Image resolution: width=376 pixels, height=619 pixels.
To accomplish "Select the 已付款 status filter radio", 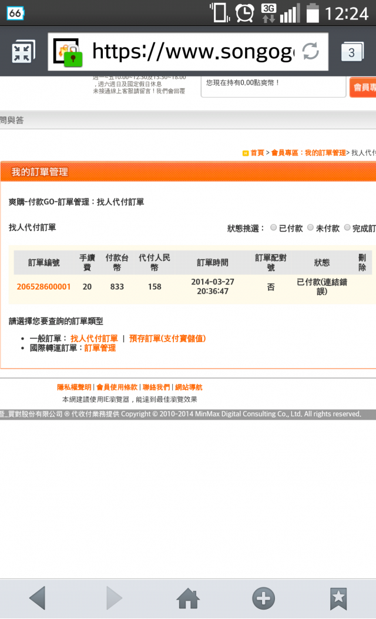I will coord(273,227).
